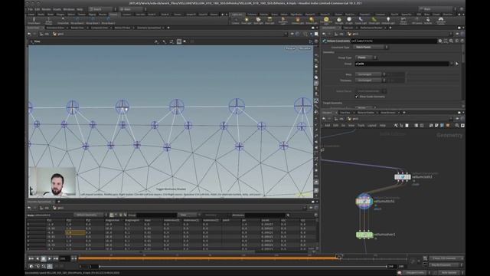Open the Render menu
The width and height of the screenshot is (490, 276).
[x=46, y=9]
